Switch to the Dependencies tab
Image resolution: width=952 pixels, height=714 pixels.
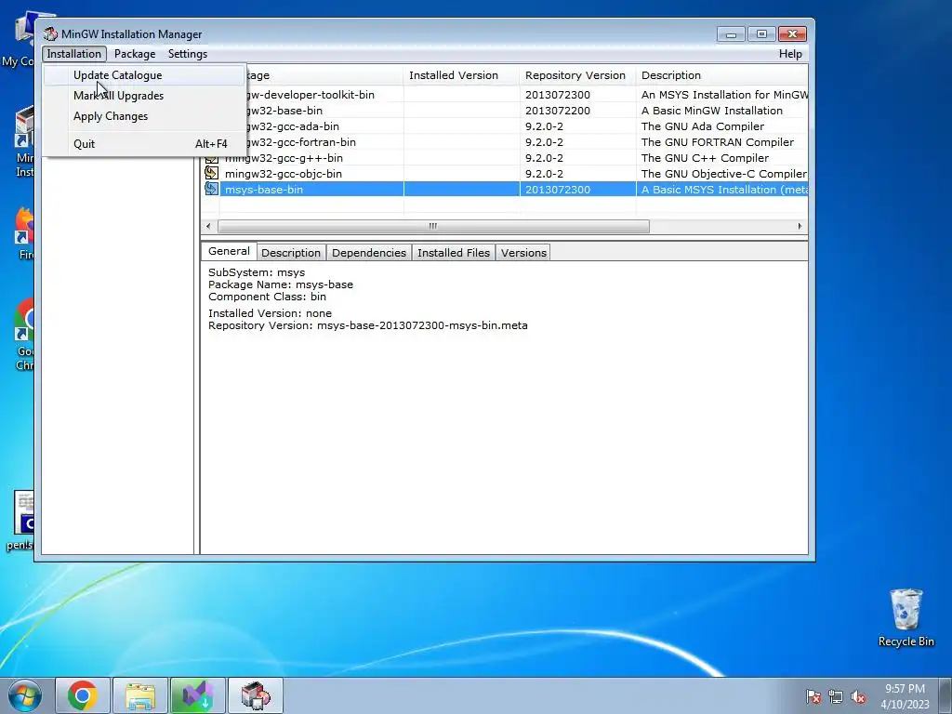point(369,253)
